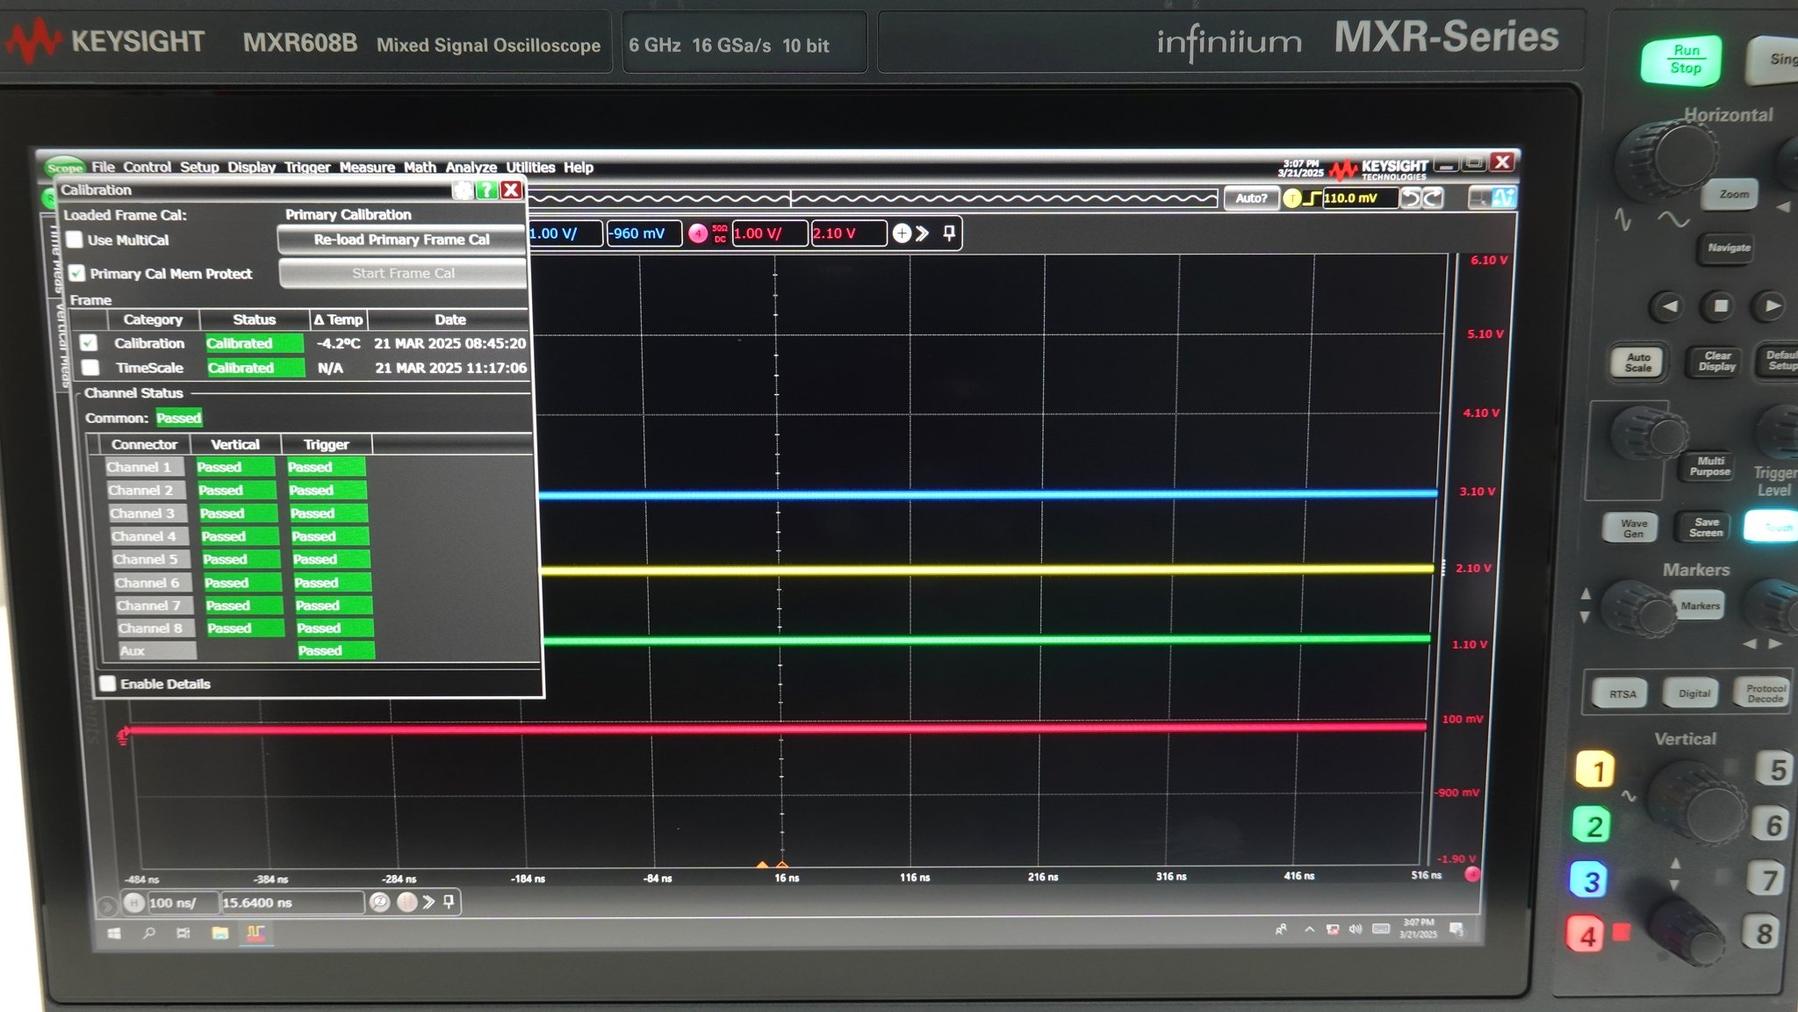Click the Start Frame Cal button
Viewport: 1798px width, 1012px height.
tap(403, 273)
